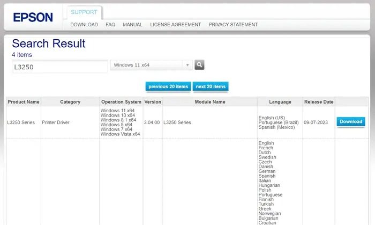Click the previous 20 items button
The image size is (375, 225).
point(168,86)
